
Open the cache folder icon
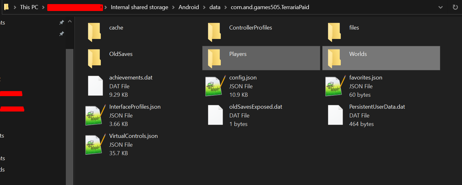coord(94,32)
